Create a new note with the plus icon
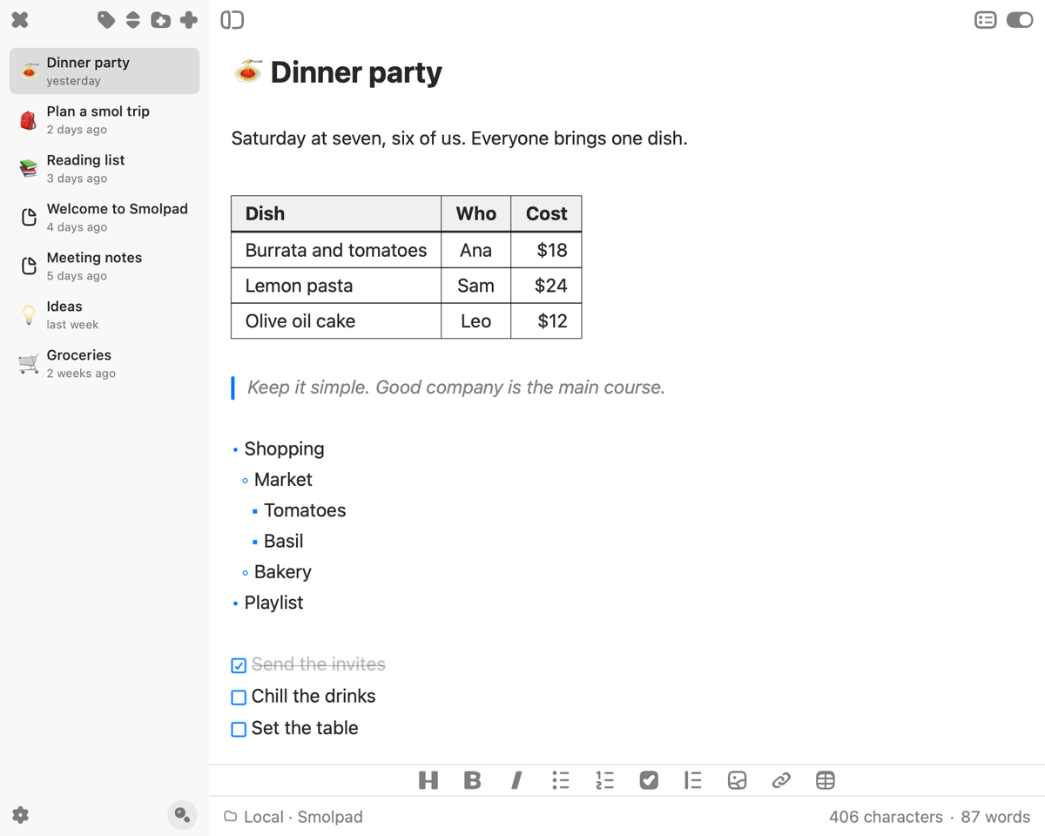Image resolution: width=1045 pixels, height=836 pixels. [189, 19]
